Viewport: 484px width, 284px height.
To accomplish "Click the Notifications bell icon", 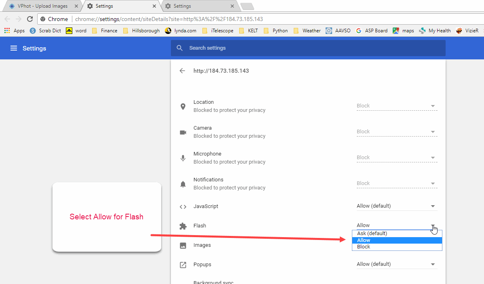I will (183, 184).
